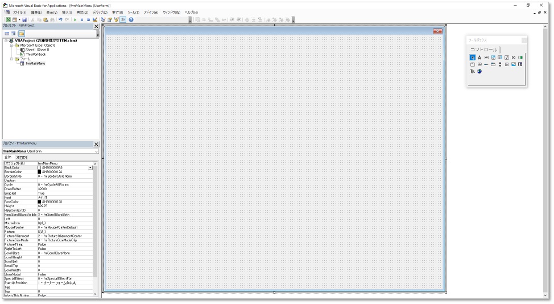Open the object selector combo box frmMainMenu UserForm
Image resolution: width=554 pixels, height=304 pixels.
pos(51,151)
